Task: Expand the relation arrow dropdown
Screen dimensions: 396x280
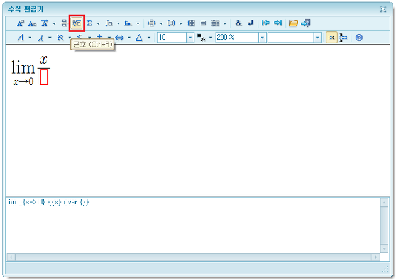Action: tap(161, 23)
